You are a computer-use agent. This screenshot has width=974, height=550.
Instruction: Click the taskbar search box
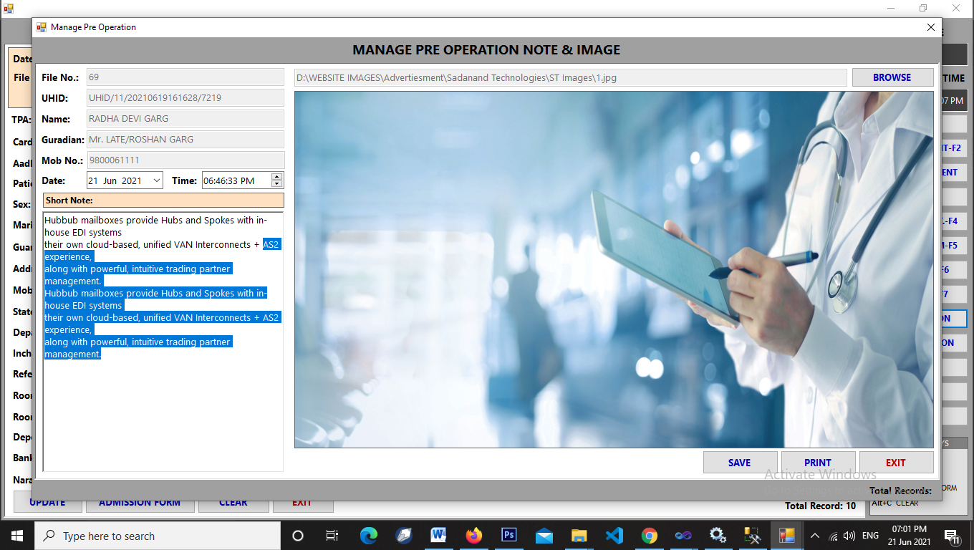pos(158,536)
